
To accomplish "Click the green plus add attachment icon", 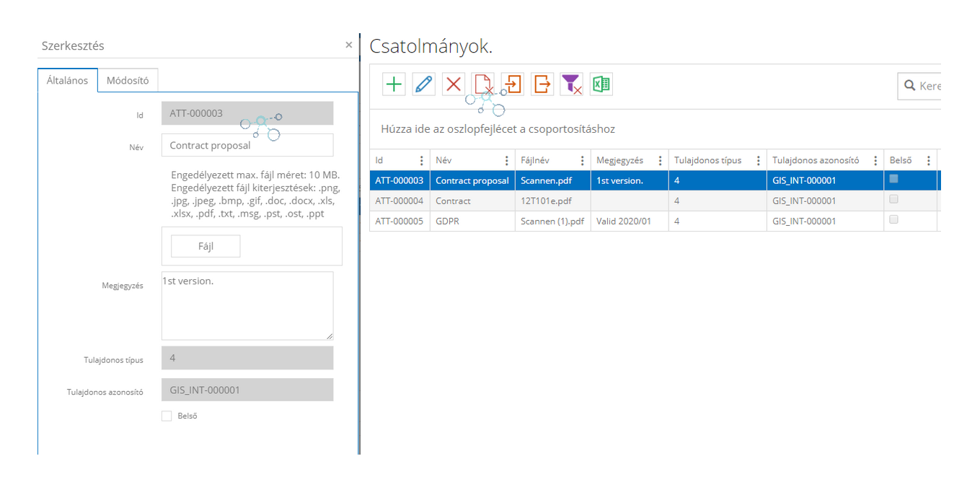I will point(394,84).
